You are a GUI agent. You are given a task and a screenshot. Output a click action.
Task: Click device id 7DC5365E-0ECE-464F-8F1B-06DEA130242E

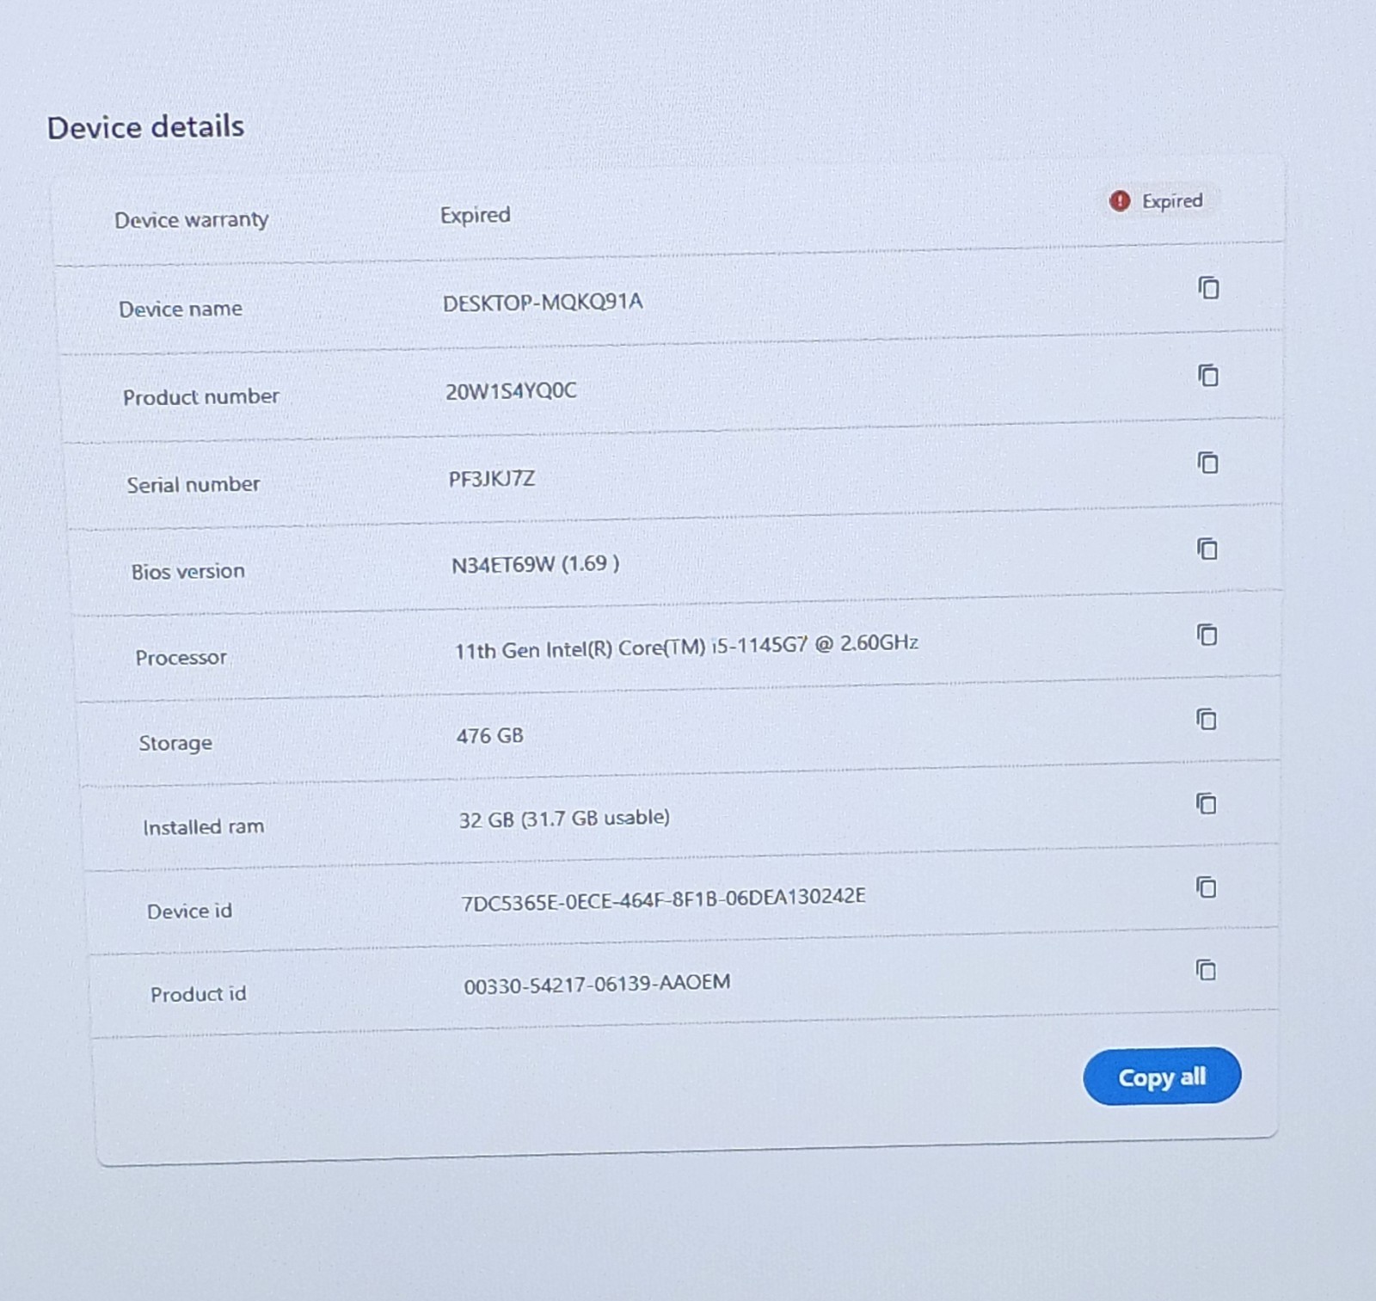[x=663, y=899]
